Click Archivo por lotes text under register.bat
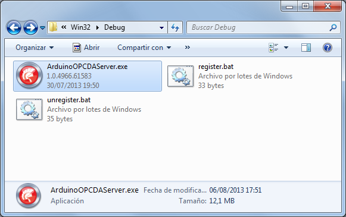The height and width of the screenshot is (217, 346). point(245,76)
